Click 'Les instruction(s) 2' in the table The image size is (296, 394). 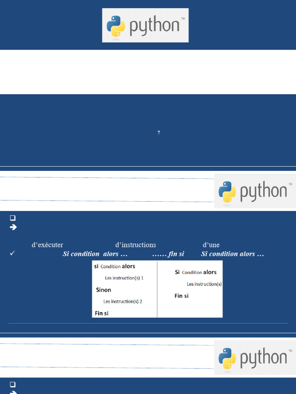click(x=123, y=301)
